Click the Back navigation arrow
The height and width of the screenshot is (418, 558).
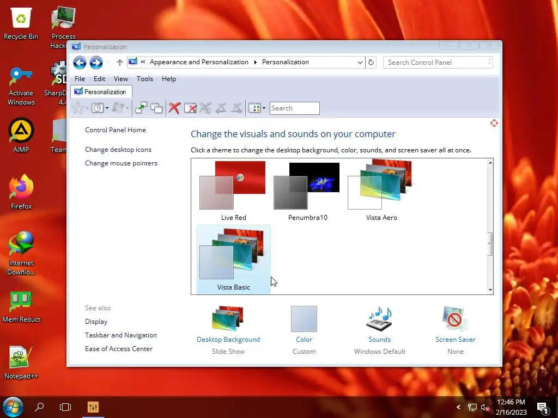[x=80, y=63]
